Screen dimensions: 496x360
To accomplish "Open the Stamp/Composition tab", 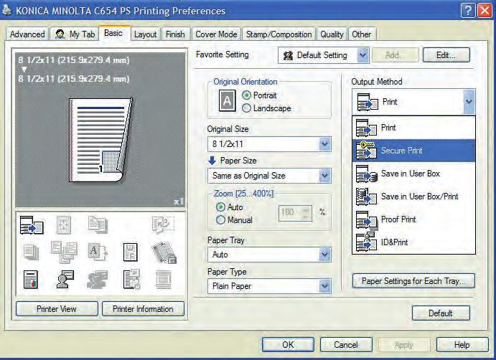I will pos(279,34).
